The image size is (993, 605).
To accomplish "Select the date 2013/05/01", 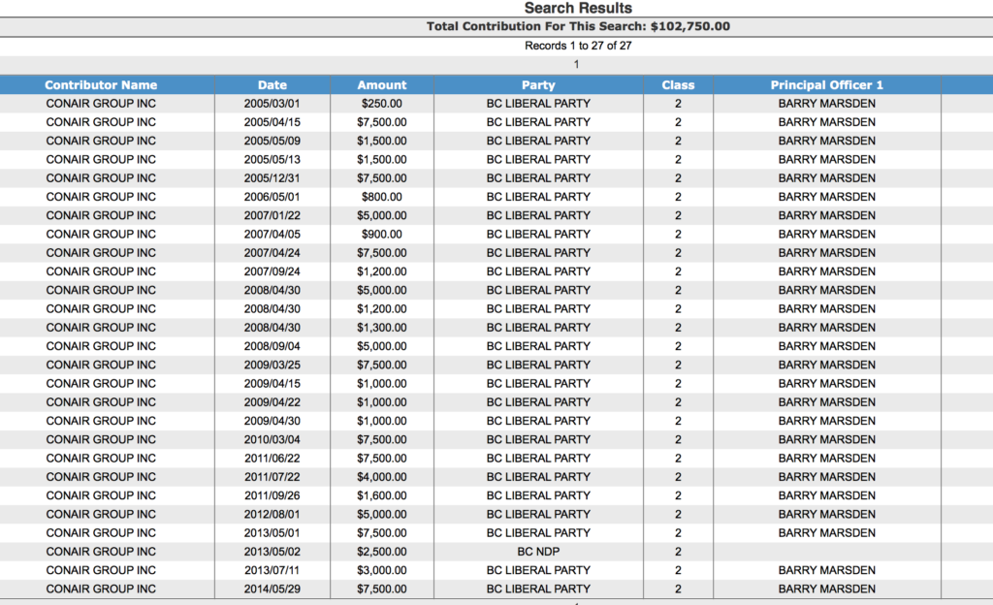I will (x=272, y=533).
